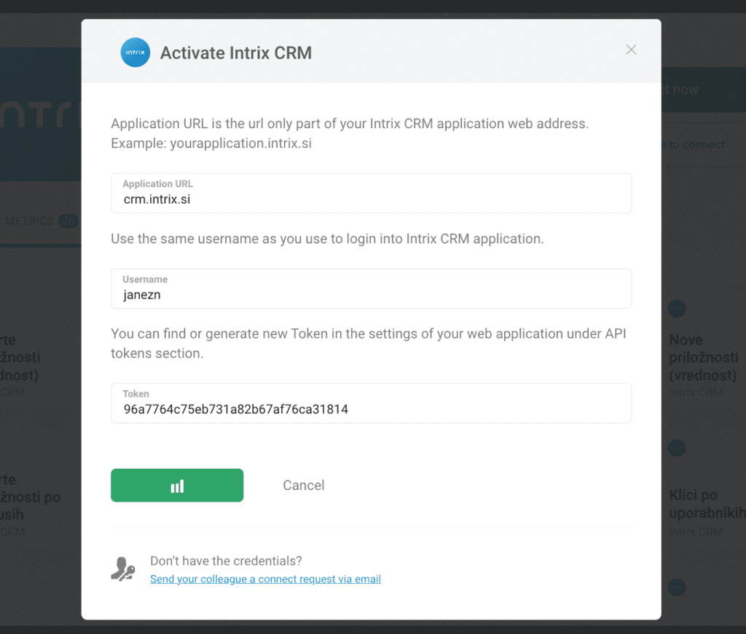Cancel the Intrix CRM activation
The image size is (746, 634).
304,486
